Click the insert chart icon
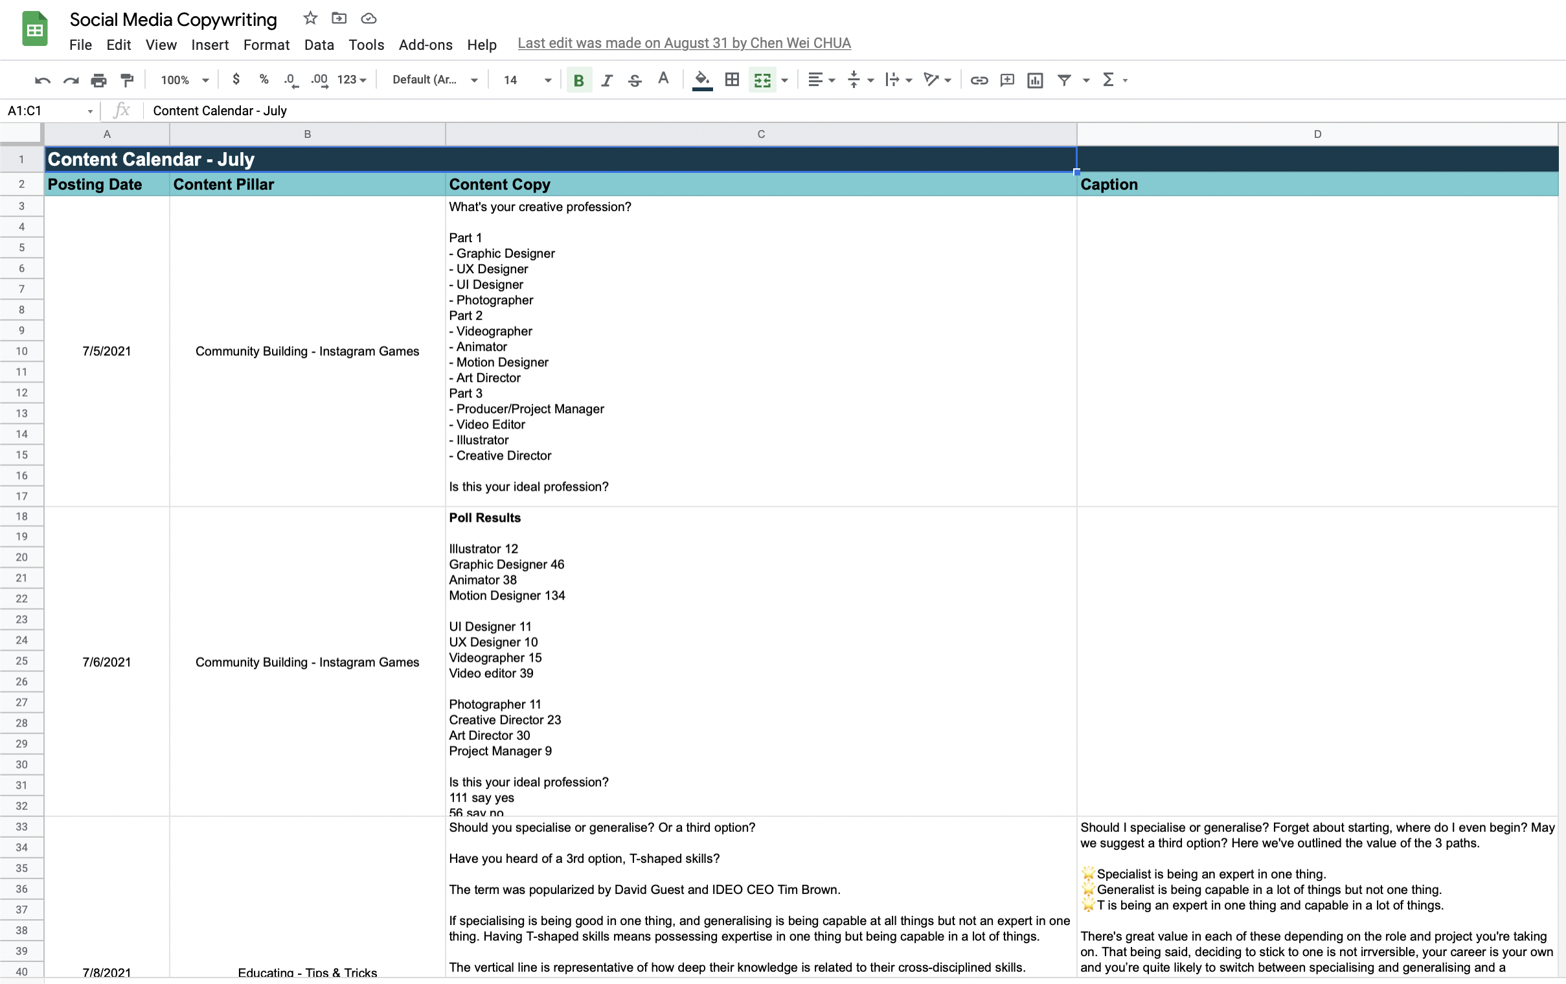The height and width of the screenshot is (984, 1566). 1035,80
